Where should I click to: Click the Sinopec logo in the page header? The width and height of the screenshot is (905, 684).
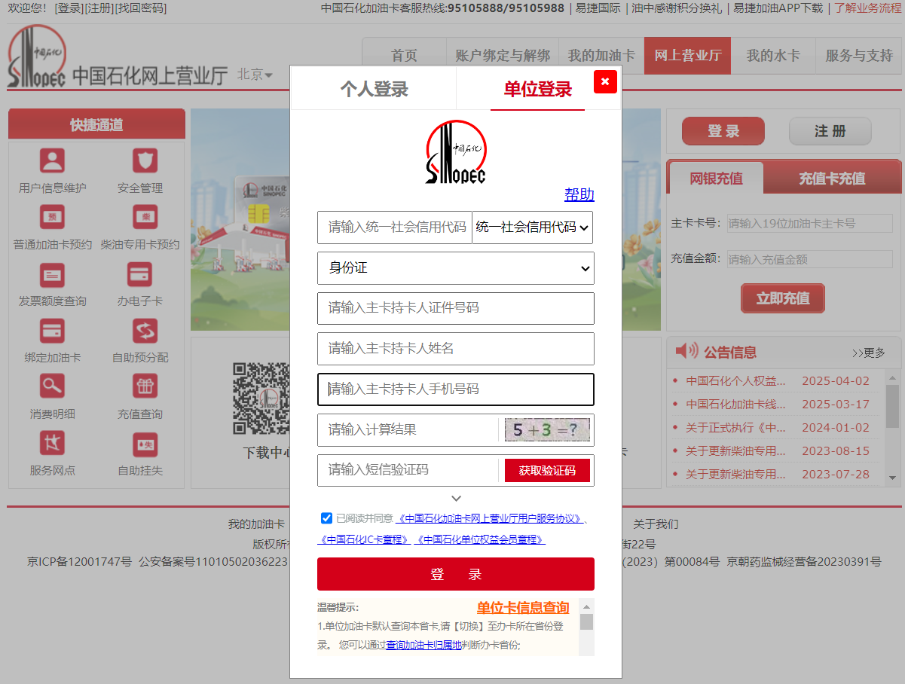[x=37, y=57]
